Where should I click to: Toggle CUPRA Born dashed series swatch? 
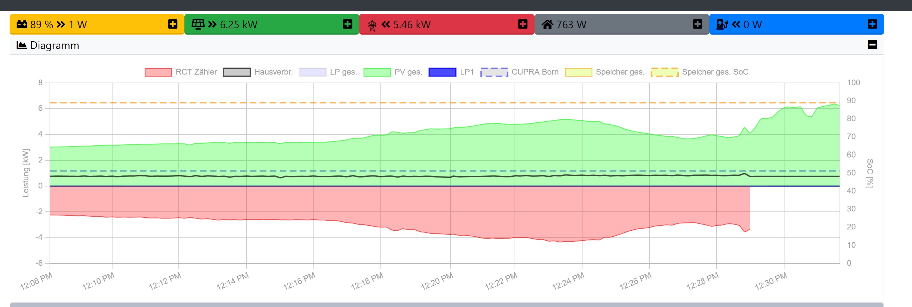pyautogui.click(x=494, y=72)
